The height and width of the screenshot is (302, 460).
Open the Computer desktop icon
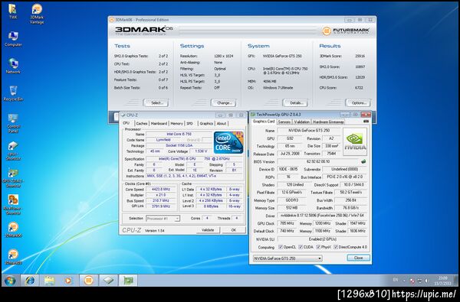pos(13,39)
